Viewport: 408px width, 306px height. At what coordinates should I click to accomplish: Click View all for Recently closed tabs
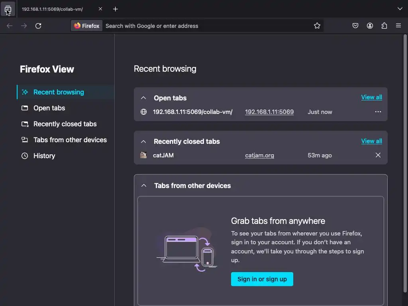(x=371, y=141)
